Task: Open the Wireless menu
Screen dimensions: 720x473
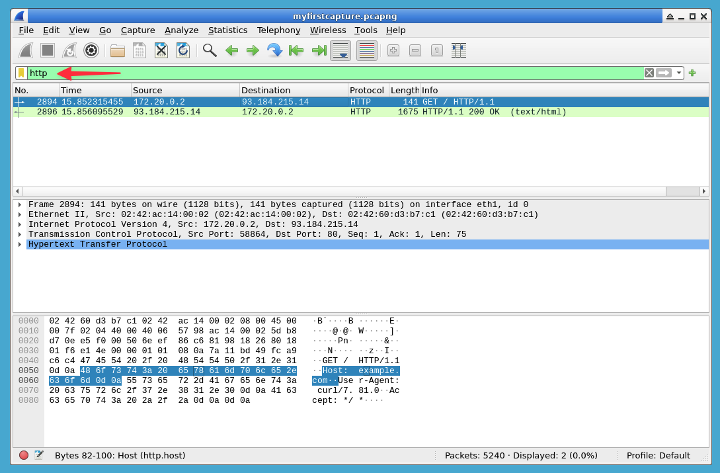Action: pyautogui.click(x=328, y=30)
